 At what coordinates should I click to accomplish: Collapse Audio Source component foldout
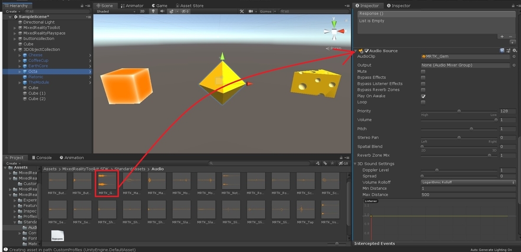[356, 51]
